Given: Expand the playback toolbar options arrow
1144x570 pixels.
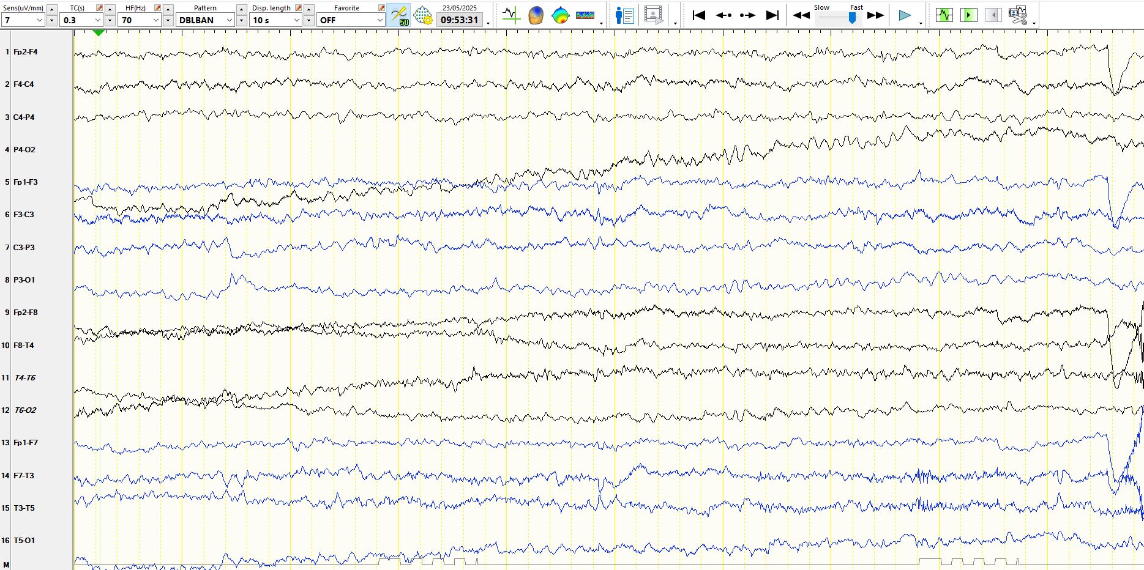Looking at the screenshot, I should click(x=921, y=23).
